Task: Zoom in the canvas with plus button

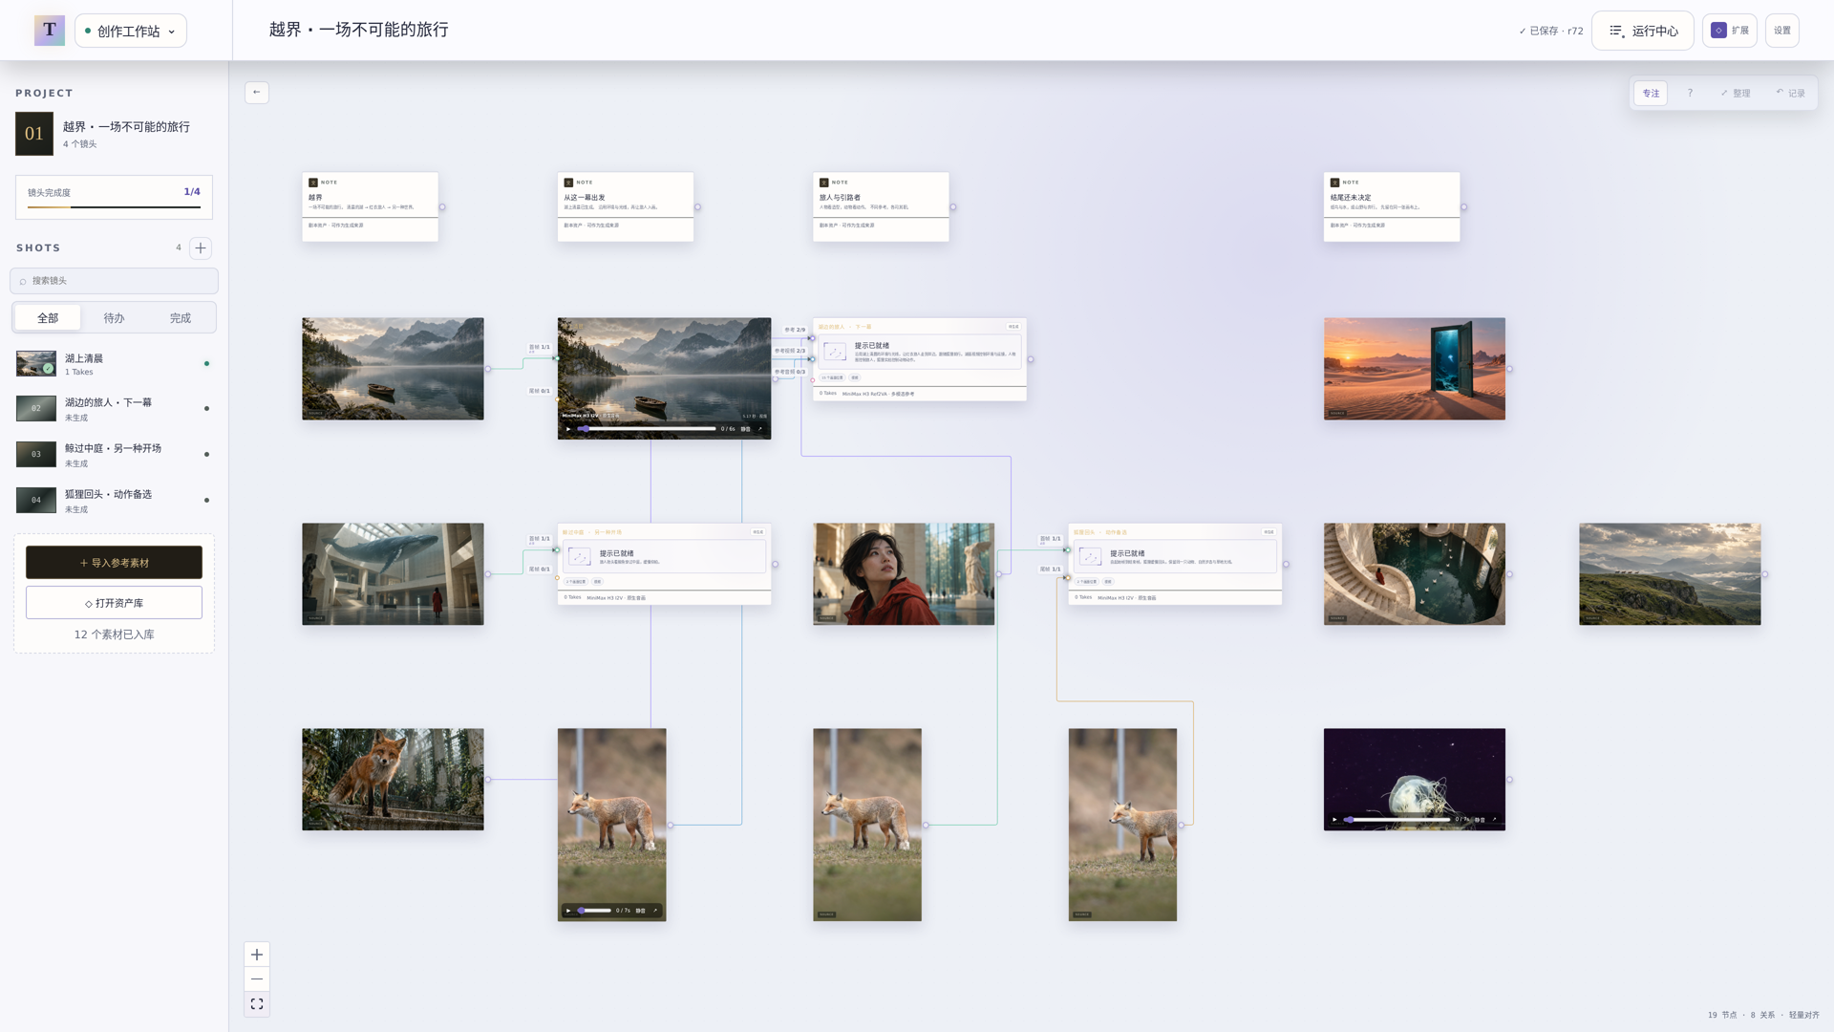Action: 257,955
